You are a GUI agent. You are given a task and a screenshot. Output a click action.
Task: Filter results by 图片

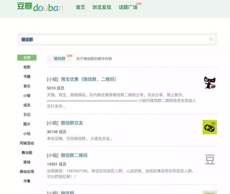click(27, 124)
